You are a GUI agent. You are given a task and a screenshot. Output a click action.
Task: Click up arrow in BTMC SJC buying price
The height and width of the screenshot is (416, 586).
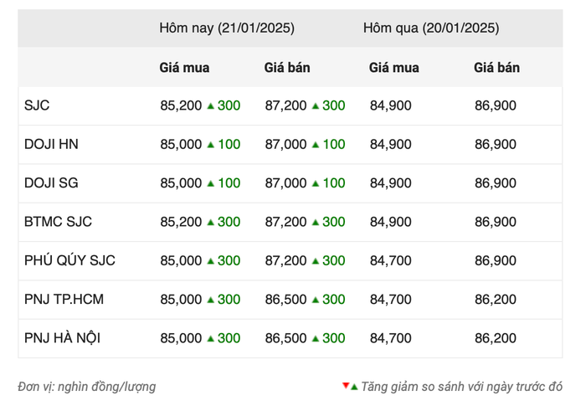pyautogui.click(x=210, y=223)
